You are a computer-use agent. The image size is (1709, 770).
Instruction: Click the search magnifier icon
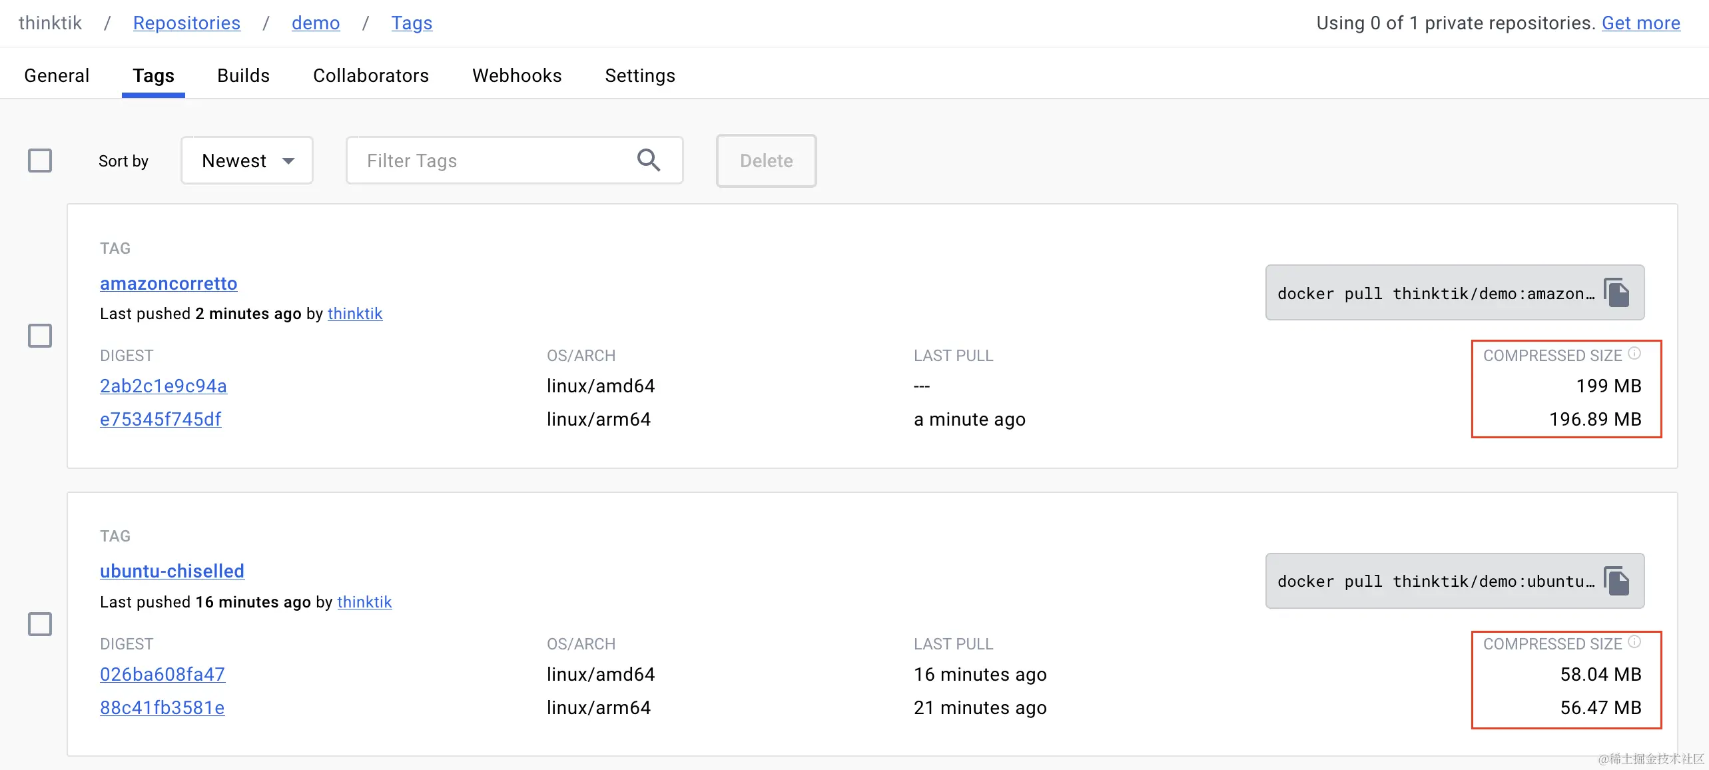pyautogui.click(x=648, y=161)
